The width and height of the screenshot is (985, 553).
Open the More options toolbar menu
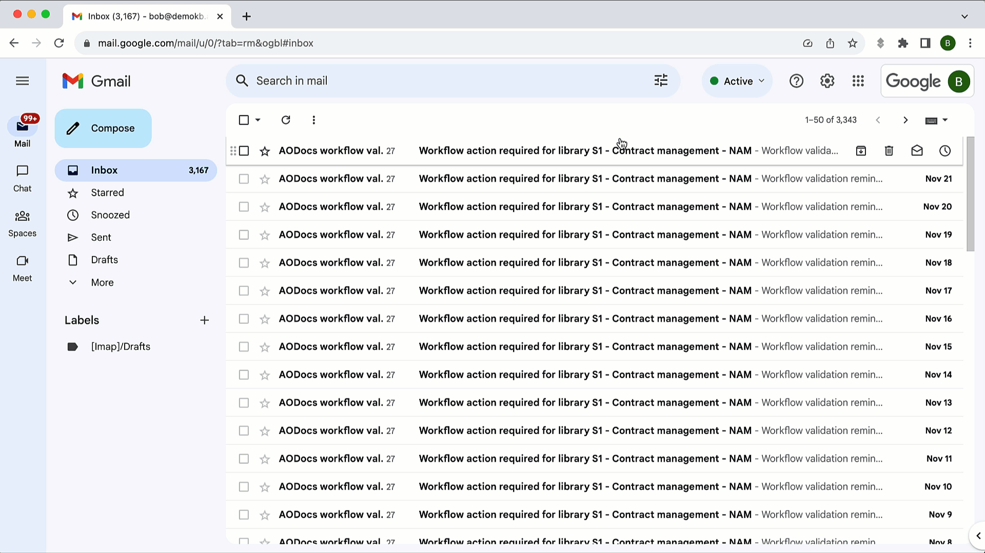coord(313,120)
